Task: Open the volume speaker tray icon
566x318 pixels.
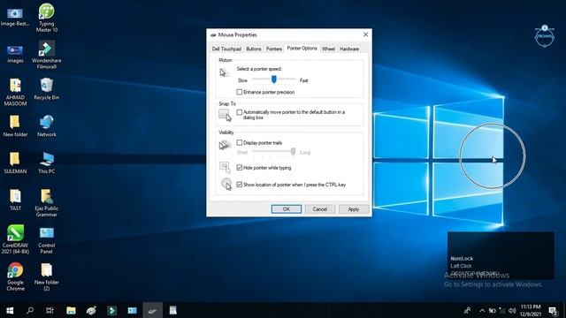Action: (x=512, y=310)
